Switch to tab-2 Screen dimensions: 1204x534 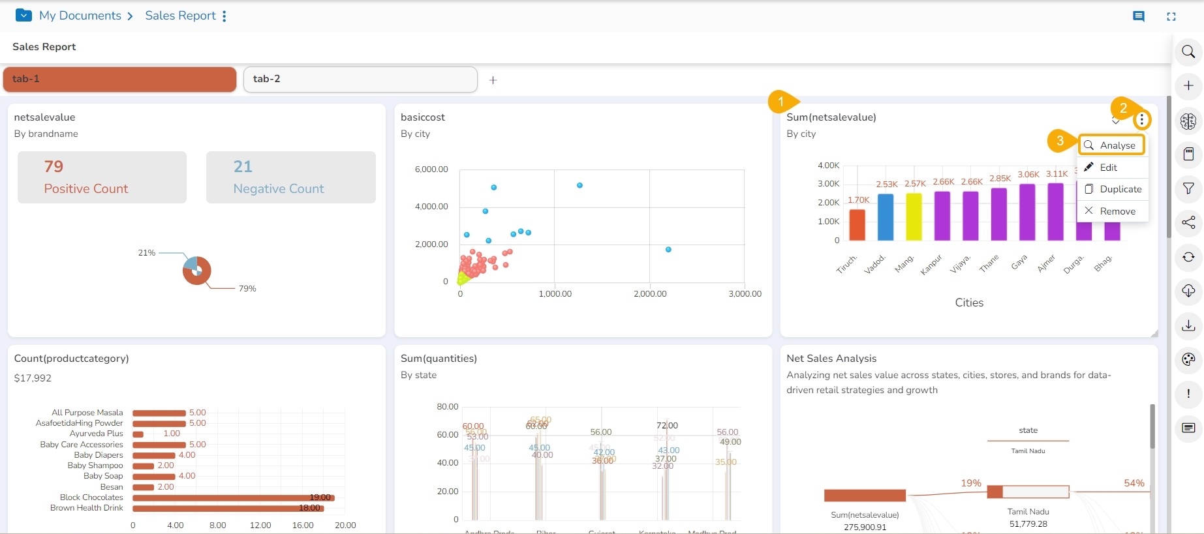360,80
